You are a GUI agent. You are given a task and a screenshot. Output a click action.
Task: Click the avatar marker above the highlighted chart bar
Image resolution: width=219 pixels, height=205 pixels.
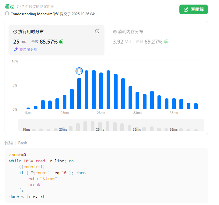79,71
